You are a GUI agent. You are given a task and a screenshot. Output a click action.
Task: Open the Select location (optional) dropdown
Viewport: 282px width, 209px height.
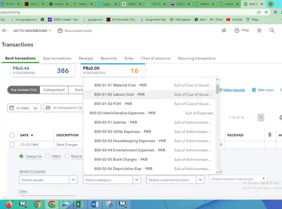[x=238, y=179]
